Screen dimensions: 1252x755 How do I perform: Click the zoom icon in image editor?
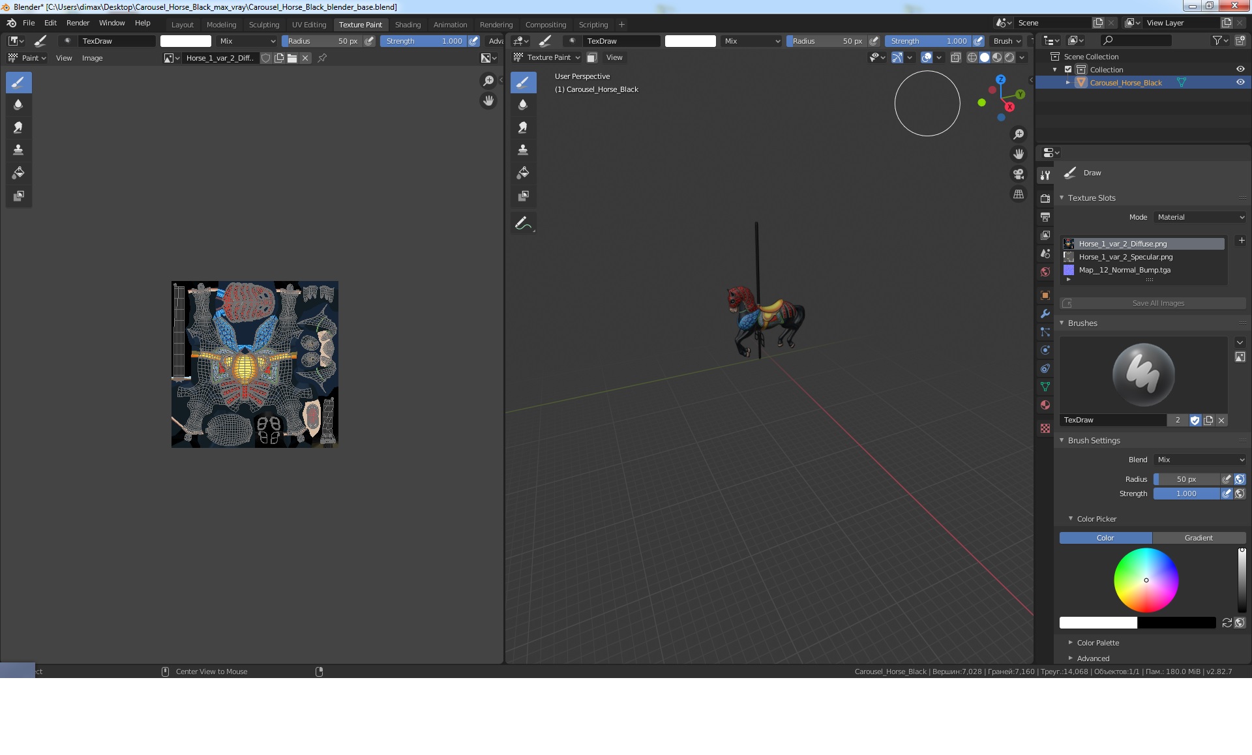tap(488, 81)
